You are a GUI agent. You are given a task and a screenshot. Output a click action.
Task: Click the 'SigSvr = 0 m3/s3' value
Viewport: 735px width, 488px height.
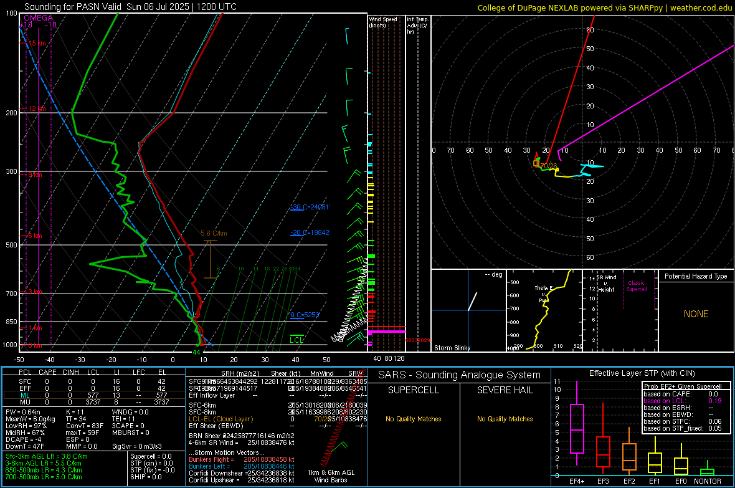coord(137,446)
